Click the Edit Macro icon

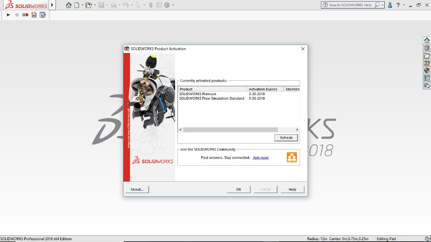pos(43,15)
